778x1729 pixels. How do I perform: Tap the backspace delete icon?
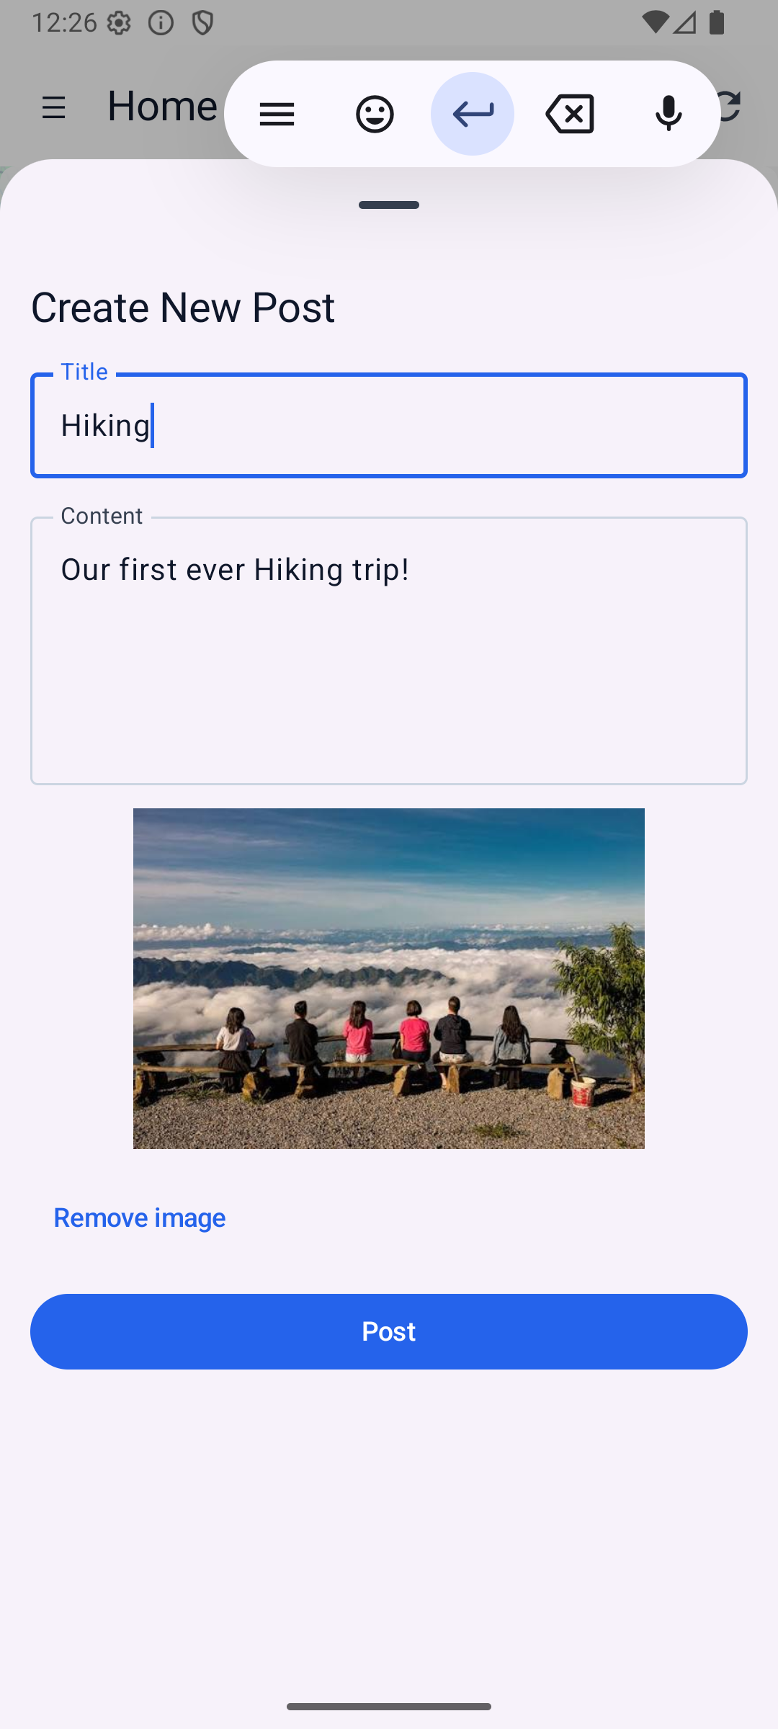click(x=570, y=114)
